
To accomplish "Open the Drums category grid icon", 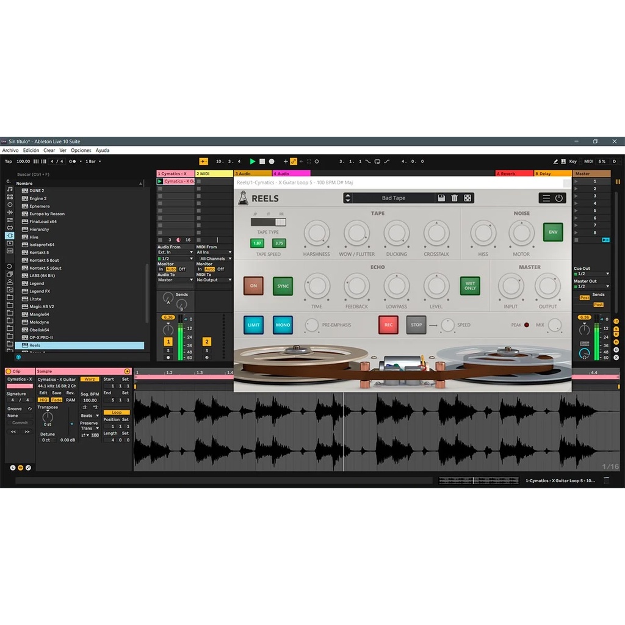I will [10, 197].
